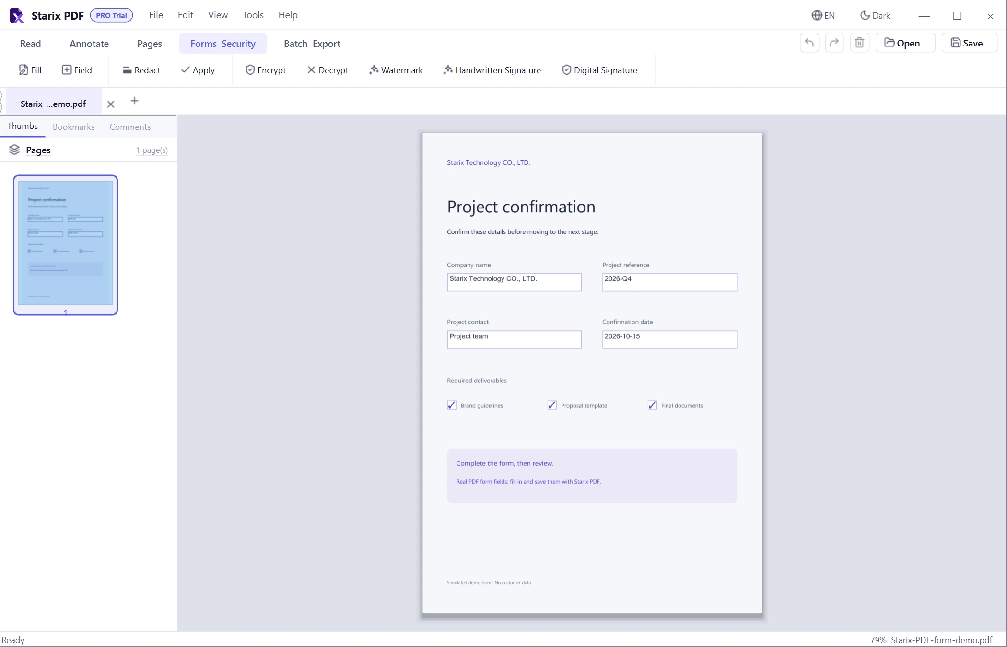This screenshot has height=647, width=1007.
Task: Click the 'Starix Technology CO., LTD.' header text
Action: (x=488, y=162)
